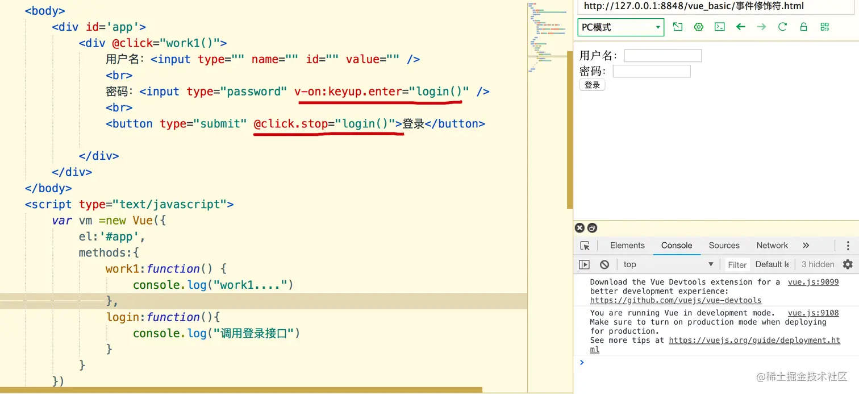
Task: Go back with the green left arrow
Action: pyautogui.click(x=741, y=27)
